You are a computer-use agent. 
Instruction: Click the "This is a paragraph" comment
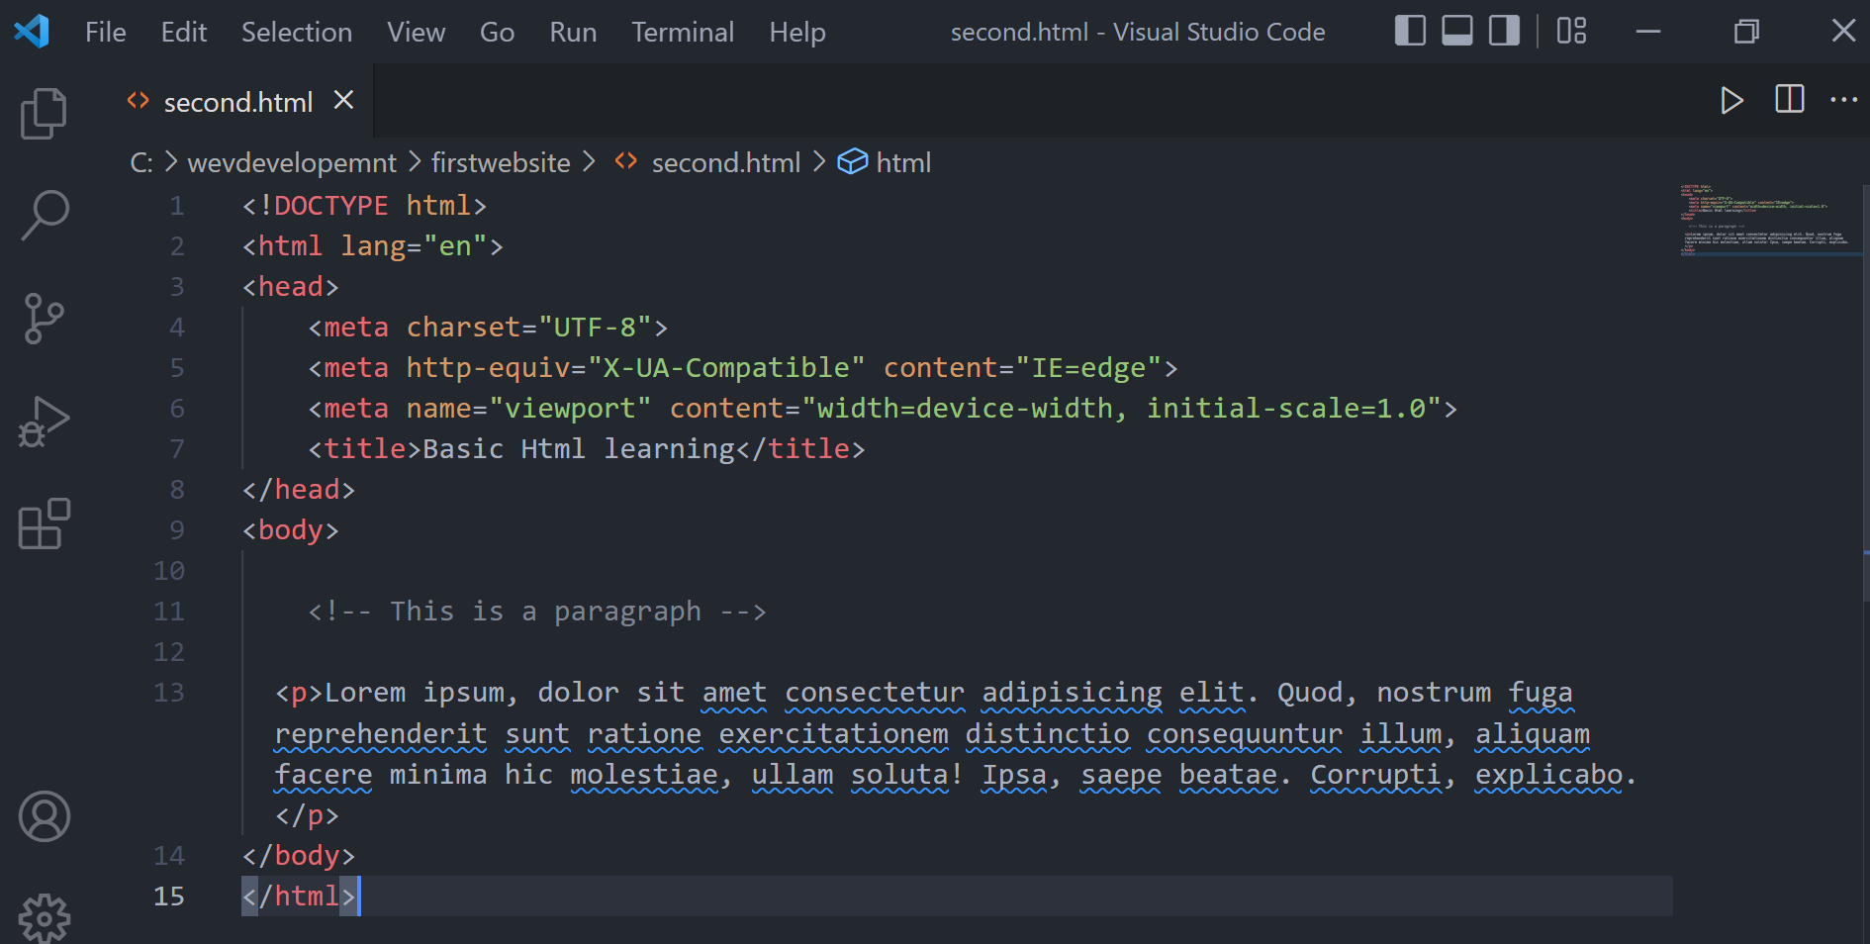tap(537, 612)
